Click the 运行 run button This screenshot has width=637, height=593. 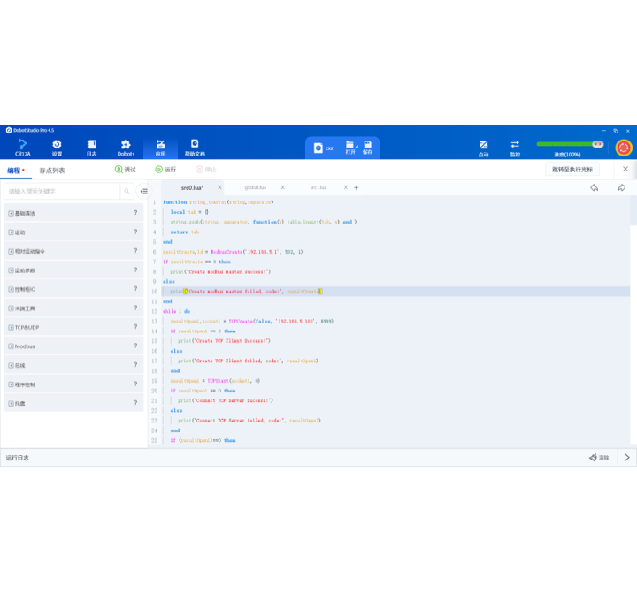click(x=165, y=170)
